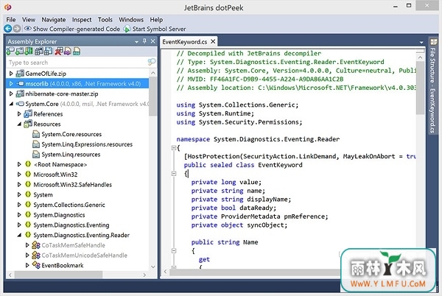Expand the mscorlib assembly node
Screen dimensions: 442x296
tap(11, 84)
